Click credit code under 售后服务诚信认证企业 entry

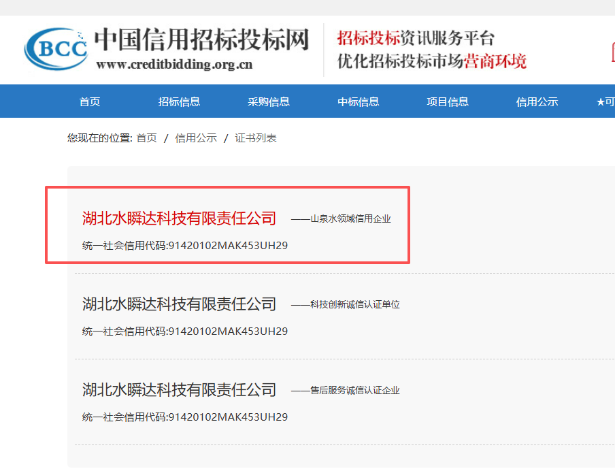coord(185,417)
